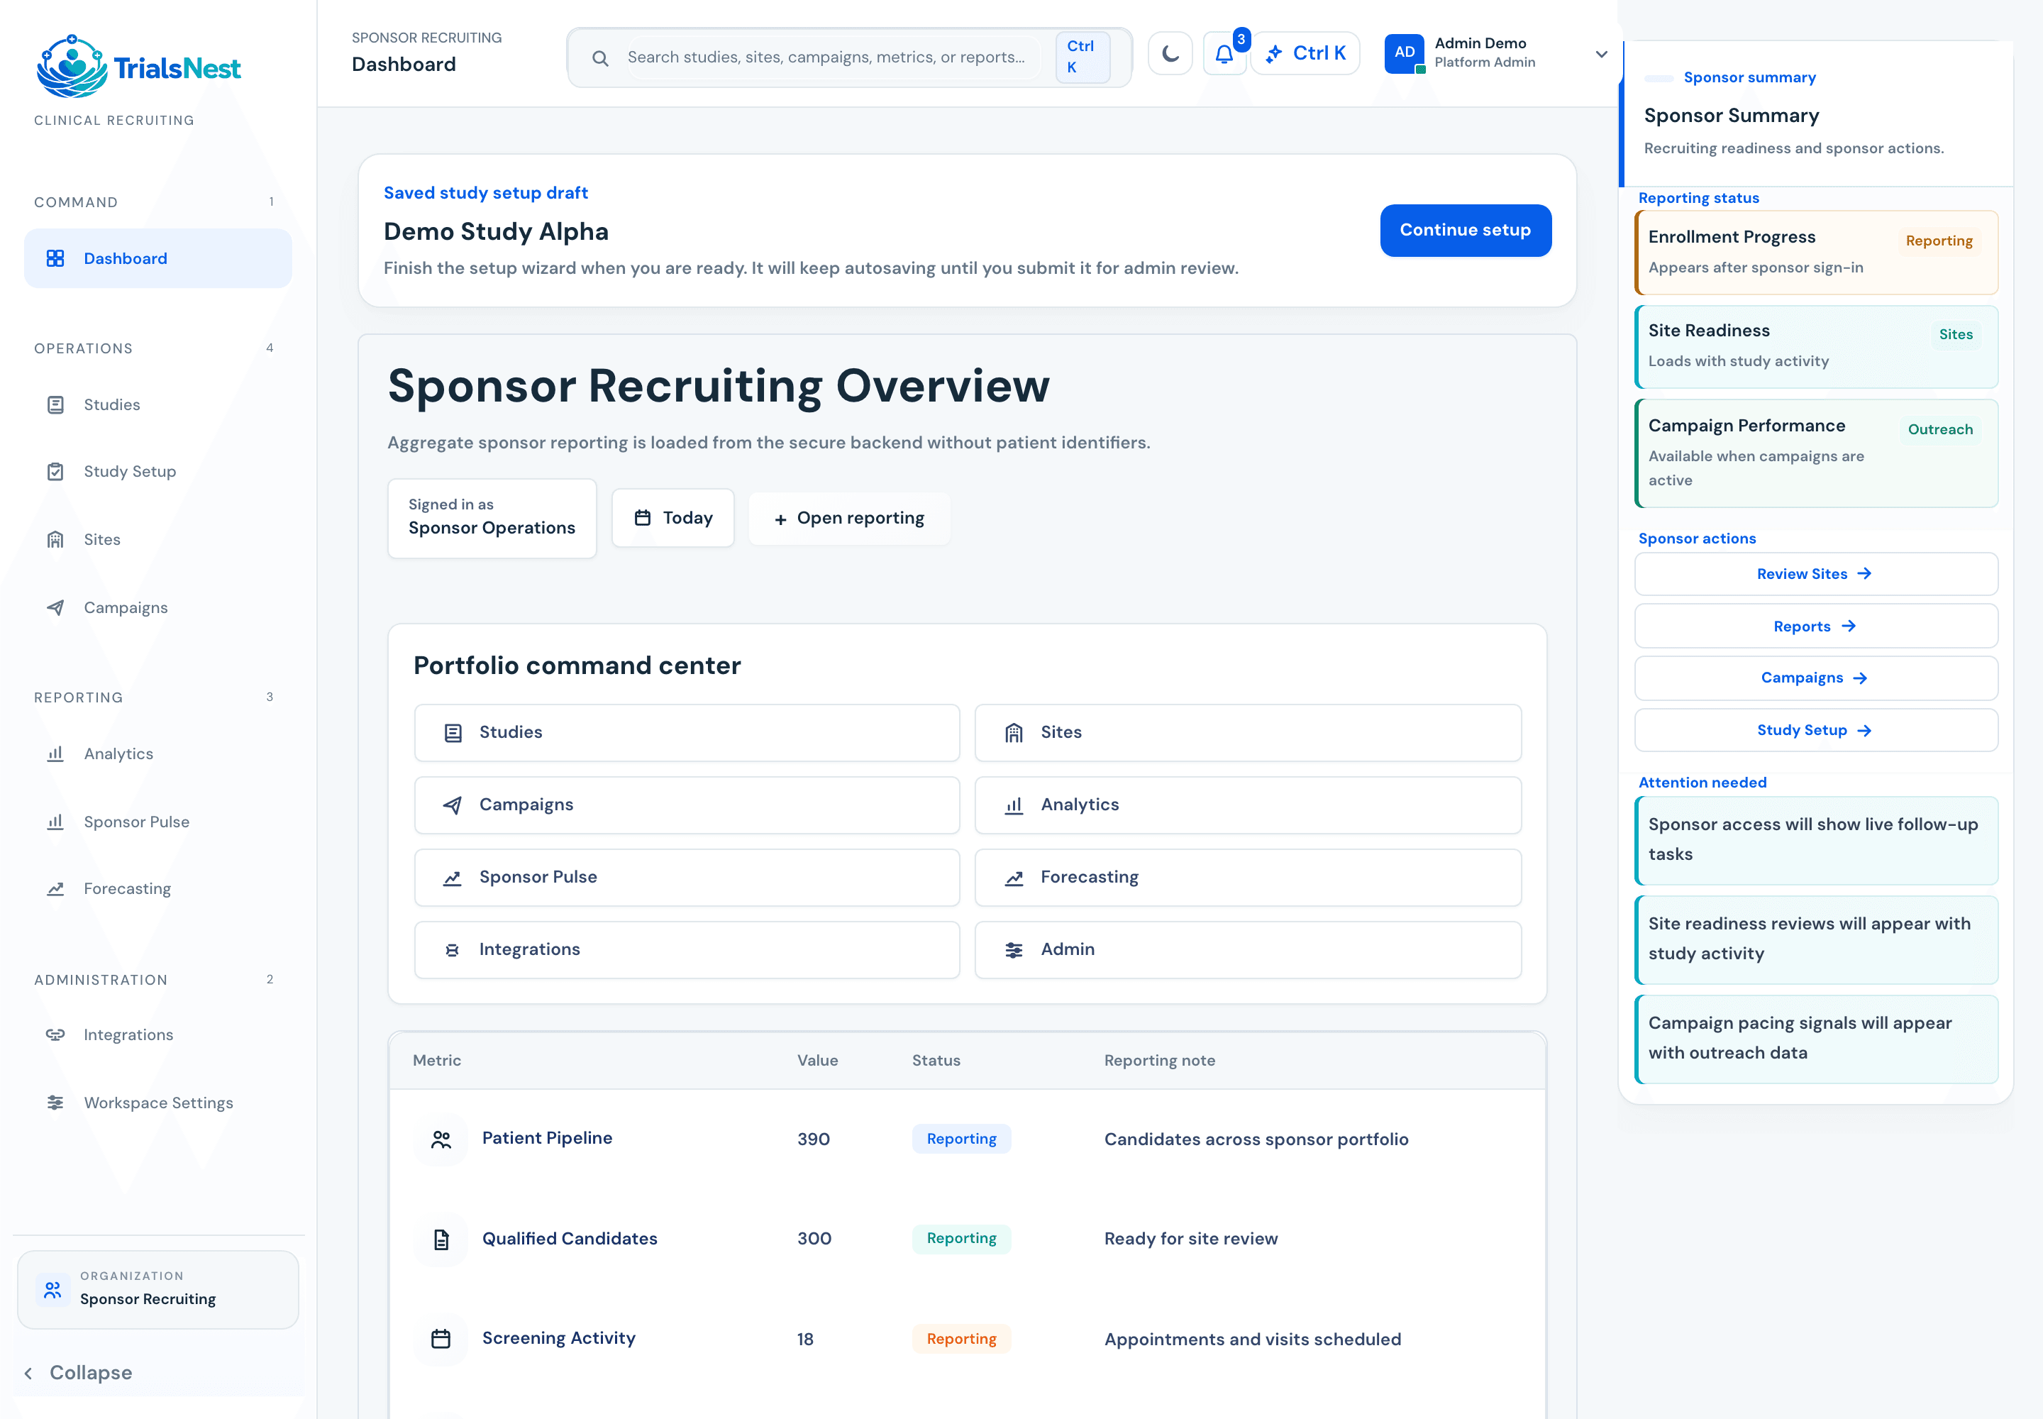2043x1419 pixels.
Task: Click the Campaign pacing signals attention card
Action: [x=1815, y=1039]
